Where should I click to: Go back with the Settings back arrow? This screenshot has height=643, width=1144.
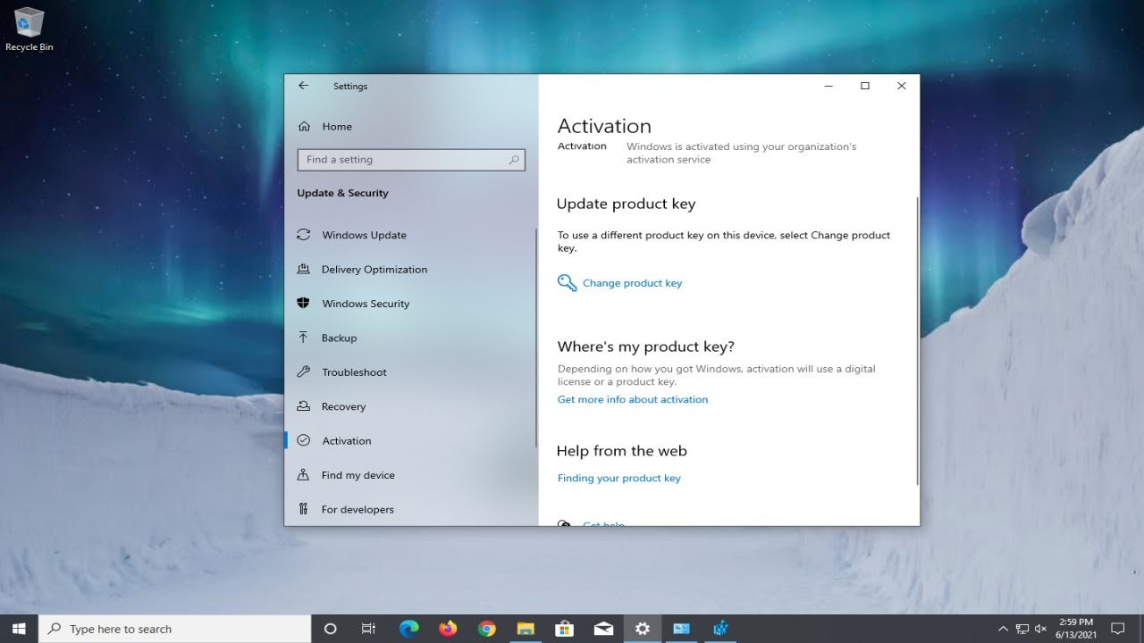304,86
